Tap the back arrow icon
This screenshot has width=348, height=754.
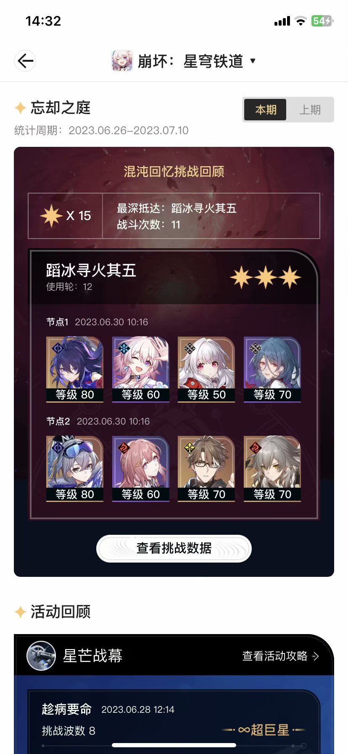[x=25, y=61]
